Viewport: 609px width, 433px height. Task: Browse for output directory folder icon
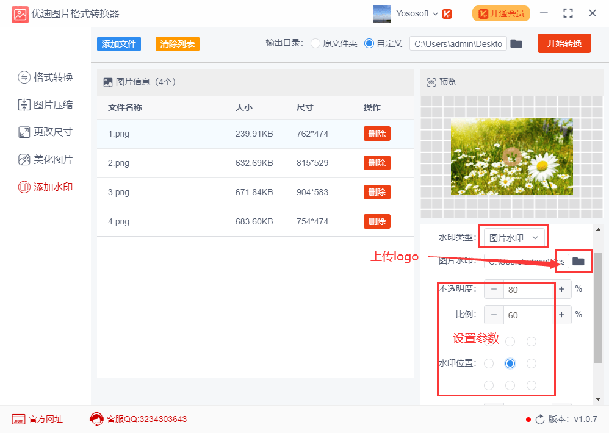coord(516,43)
